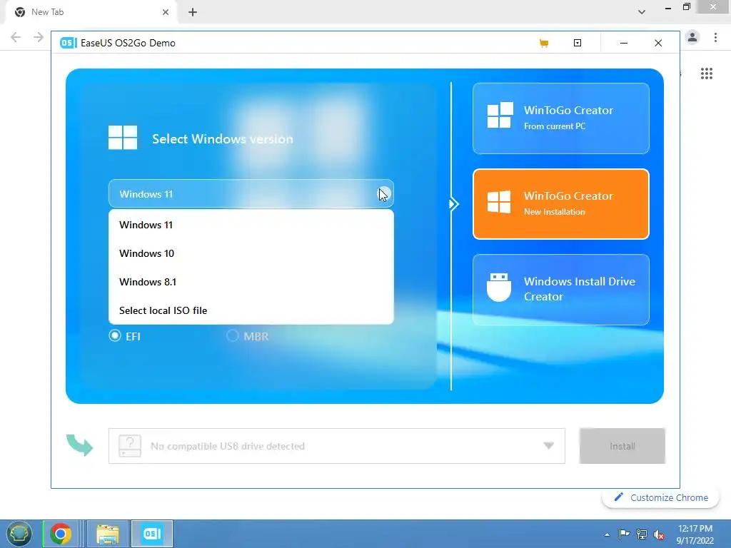The height and width of the screenshot is (548, 731).
Task: Click the muted volume tray icon
Action: coord(659,534)
